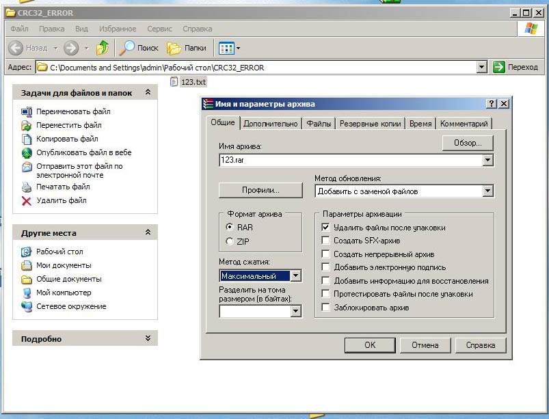Click the Back arrow icon in Explorer
Screen dimensions: 549x419
(x=16, y=48)
